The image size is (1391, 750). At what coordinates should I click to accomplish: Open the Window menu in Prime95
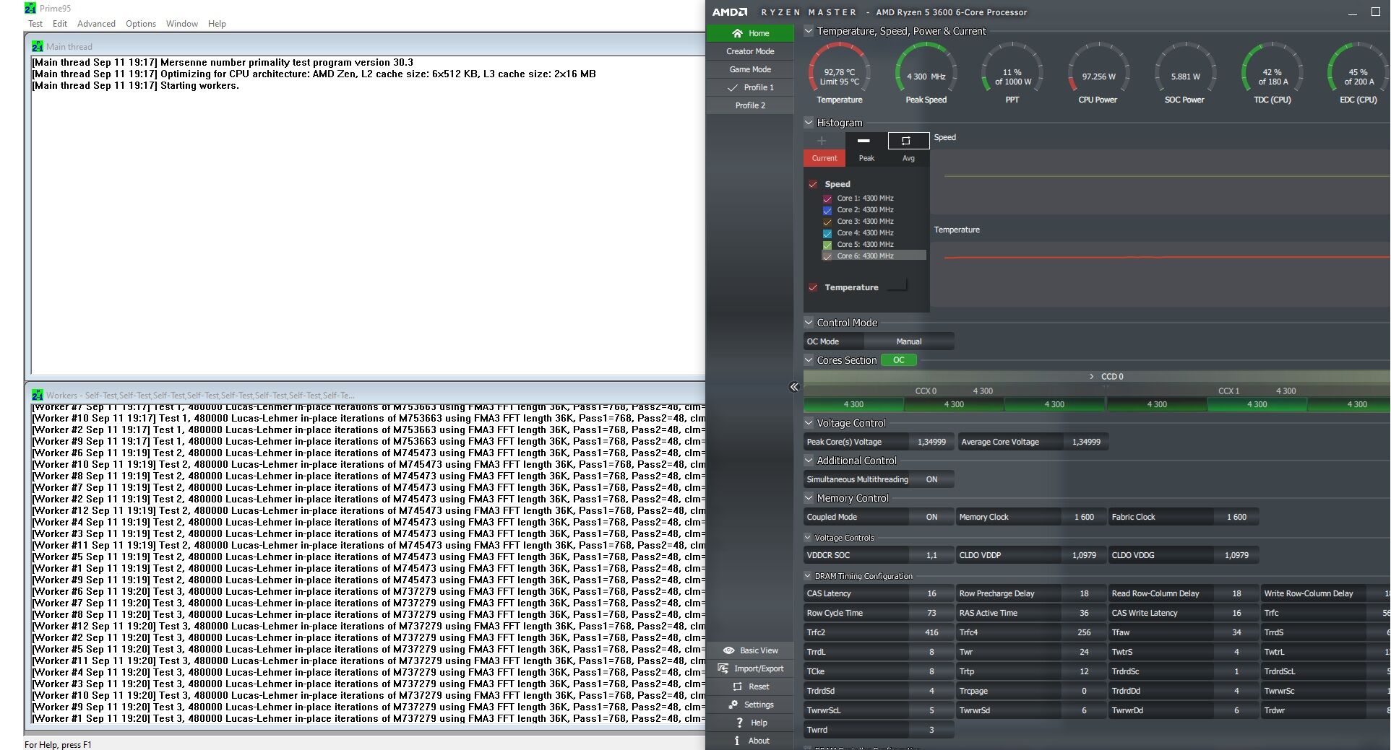point(182,24)
